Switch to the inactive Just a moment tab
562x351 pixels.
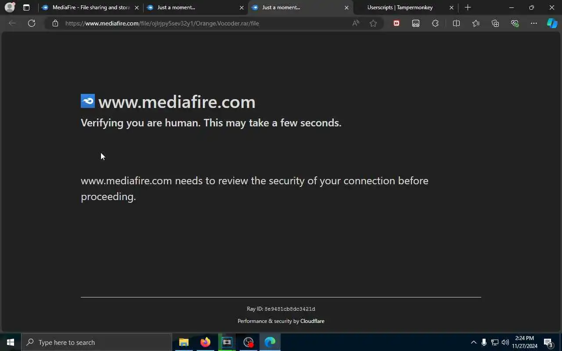(x=195, y=7)
